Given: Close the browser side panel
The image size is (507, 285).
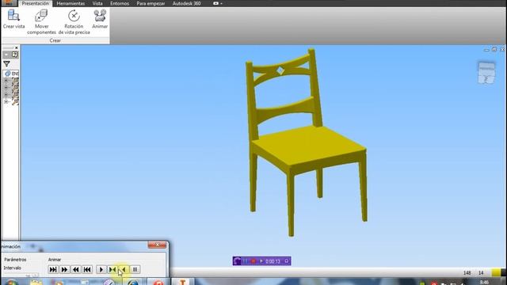Looking at the screenshot, I should (x=17, y=47).
